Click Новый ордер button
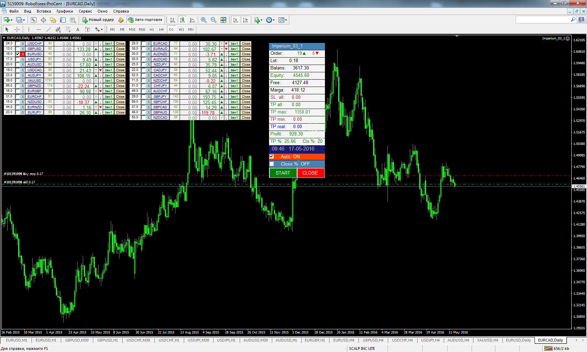Image resolution: width=587 pixels, height=352 pixels. pos(98,20)
